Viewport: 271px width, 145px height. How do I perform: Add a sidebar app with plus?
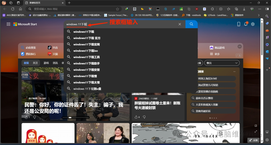click(267, 70)
